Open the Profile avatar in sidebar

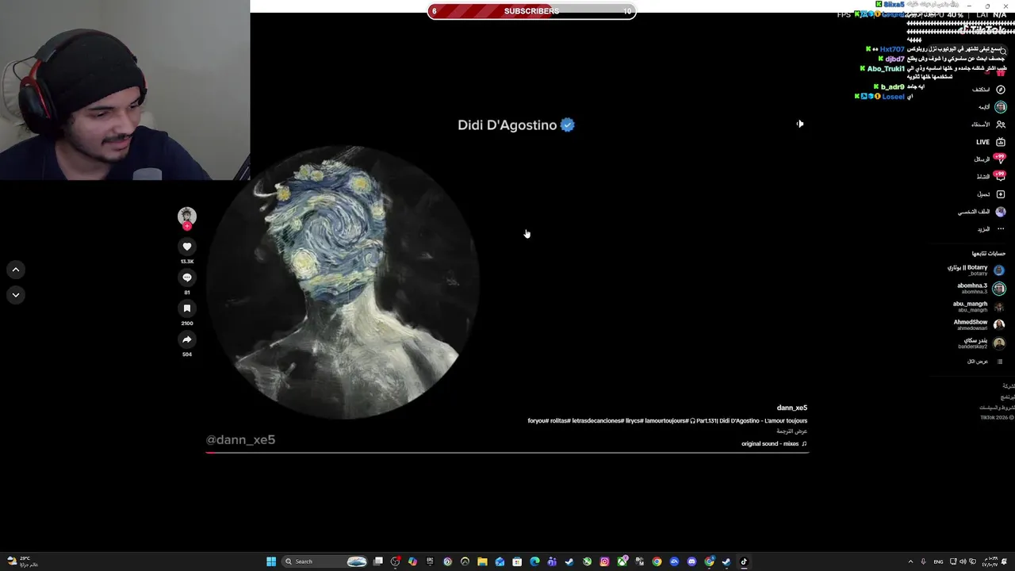click(x=1001, y=212)
